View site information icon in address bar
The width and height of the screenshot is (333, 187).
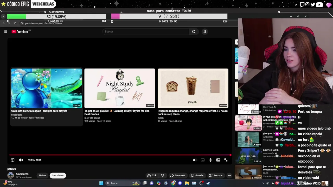tap(22, 23)
